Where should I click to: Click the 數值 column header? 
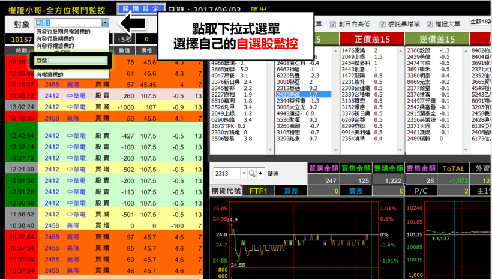point(124,50)
